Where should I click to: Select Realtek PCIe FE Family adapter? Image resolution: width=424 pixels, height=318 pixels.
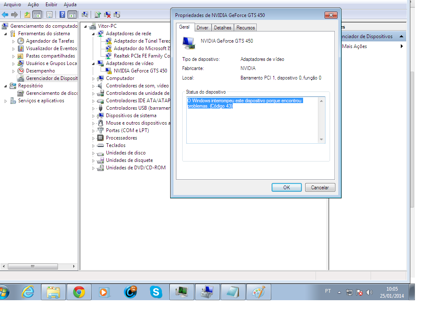click(142, 56)
